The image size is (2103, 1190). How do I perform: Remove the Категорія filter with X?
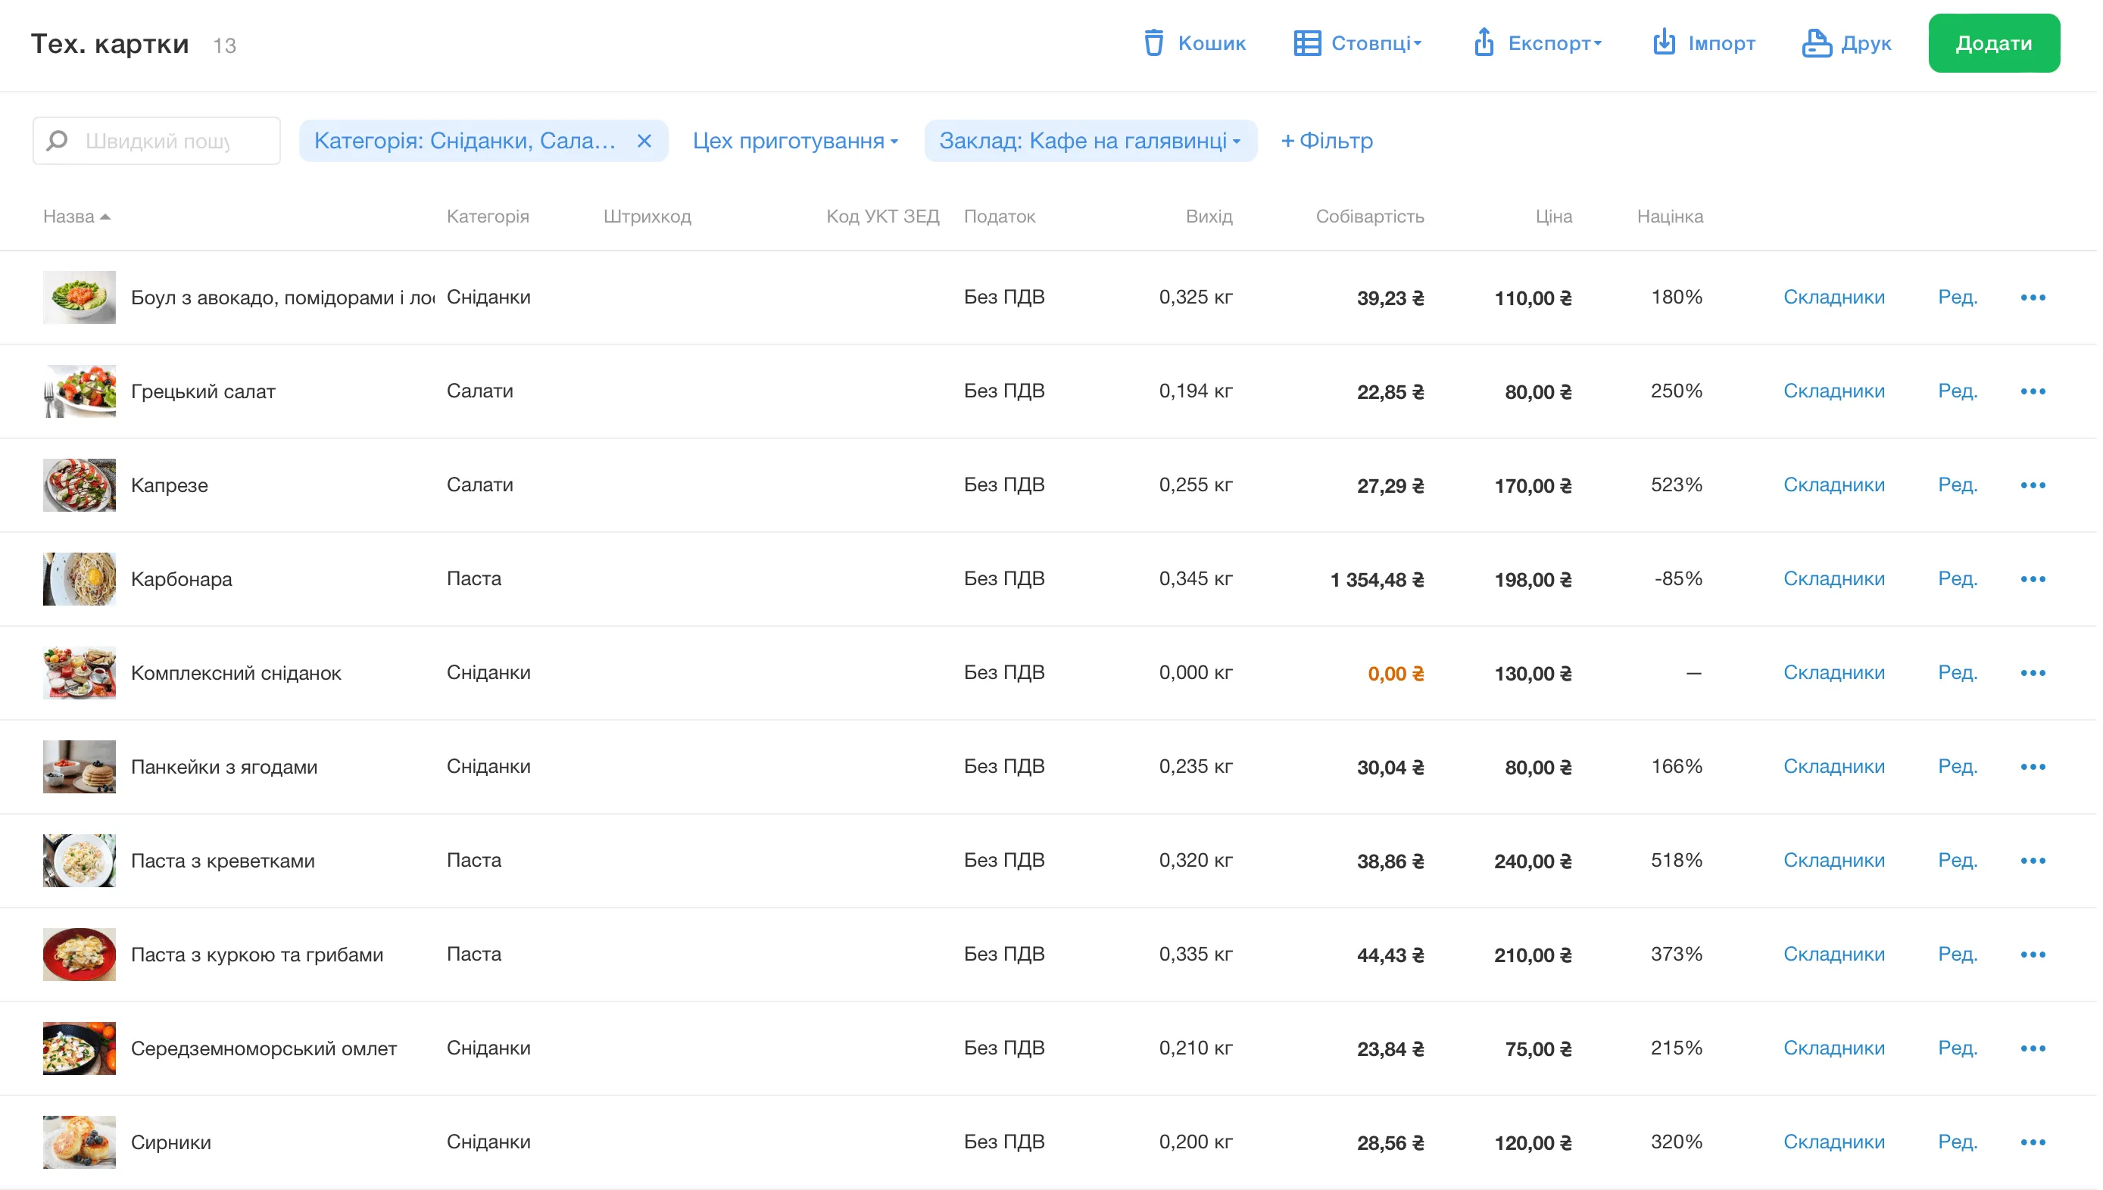click(644, 142)
